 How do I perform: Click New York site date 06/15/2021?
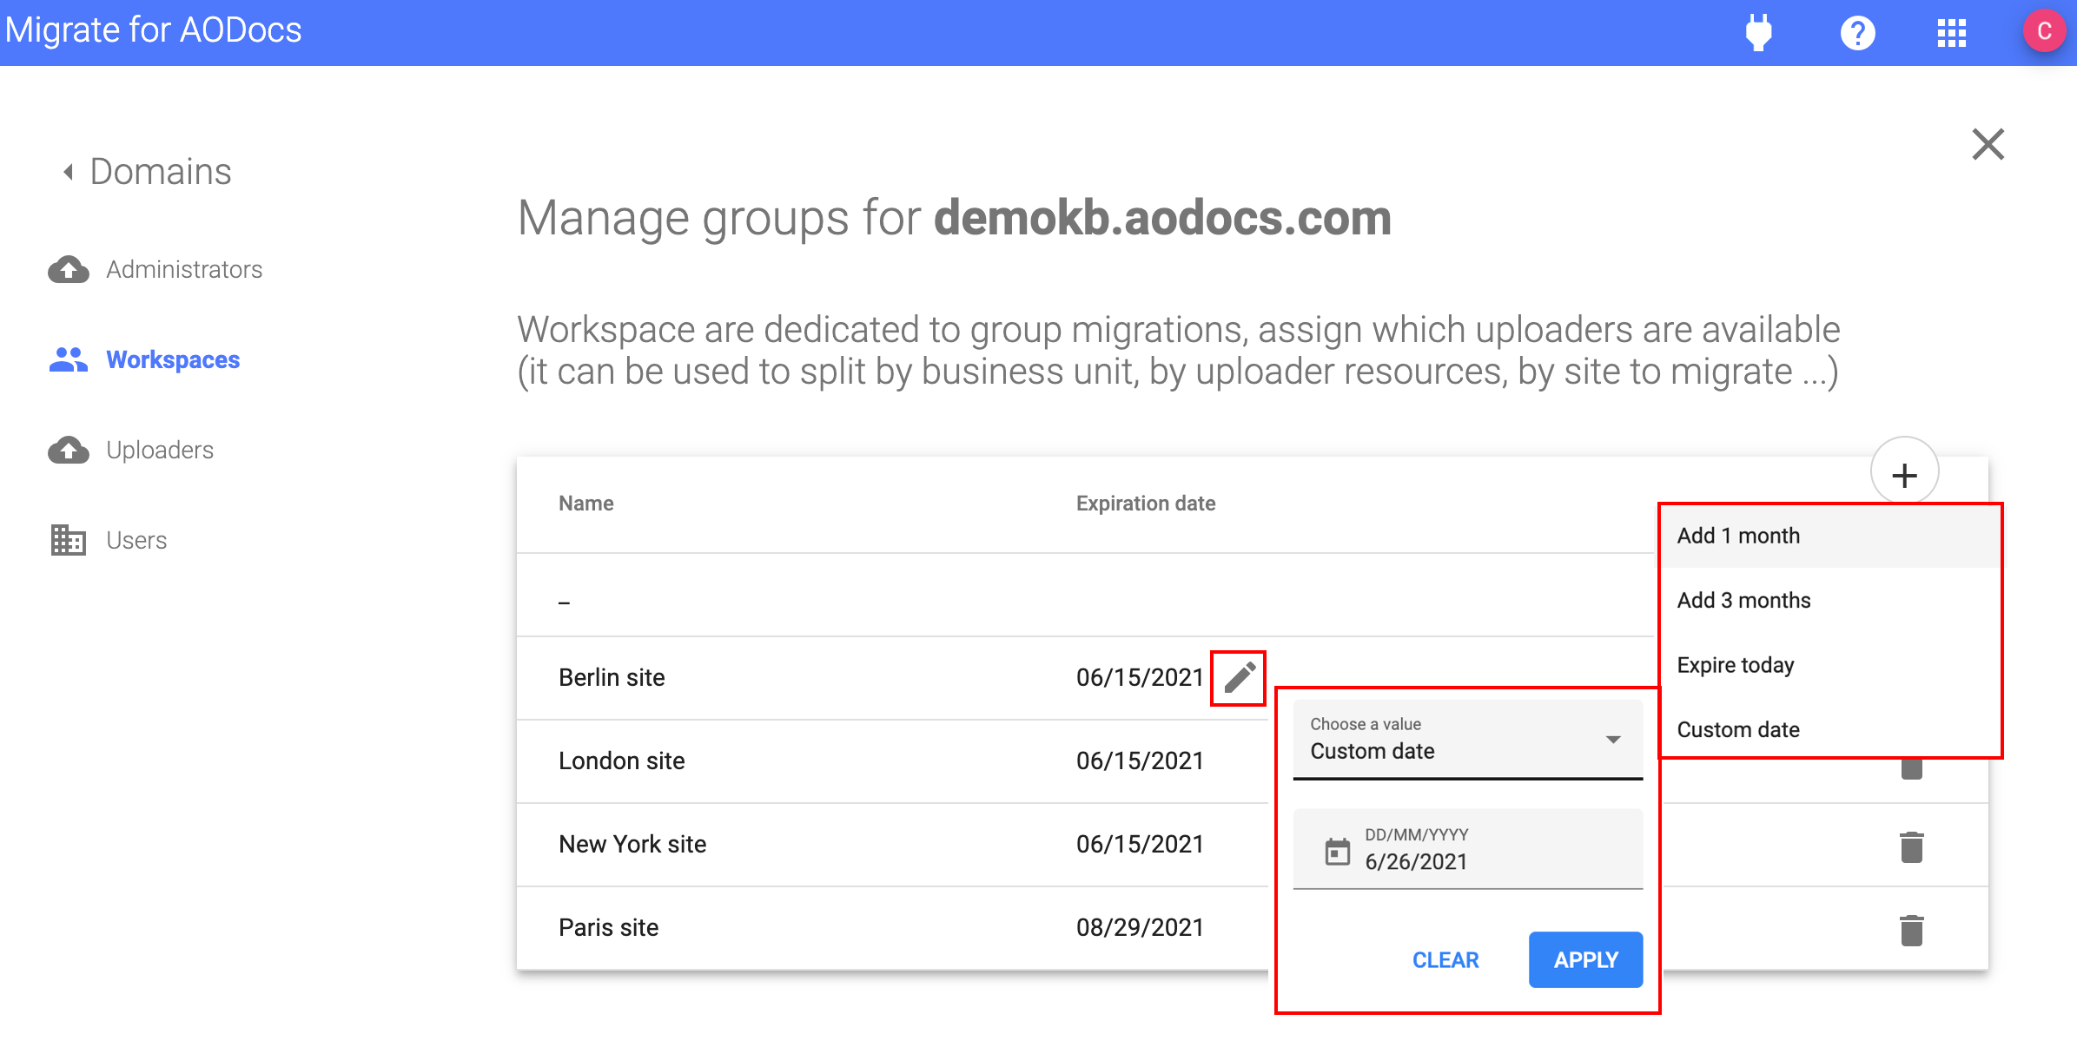tap(1140, 845)
